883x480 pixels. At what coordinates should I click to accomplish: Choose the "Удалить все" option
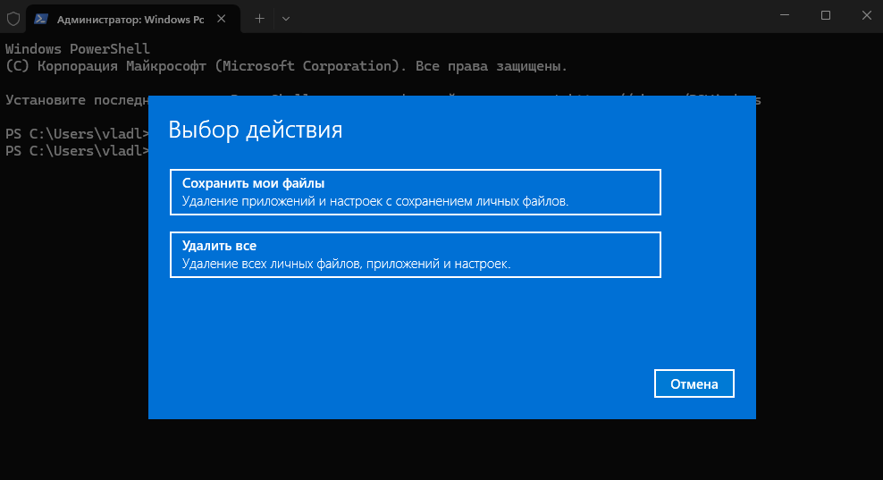415,255
